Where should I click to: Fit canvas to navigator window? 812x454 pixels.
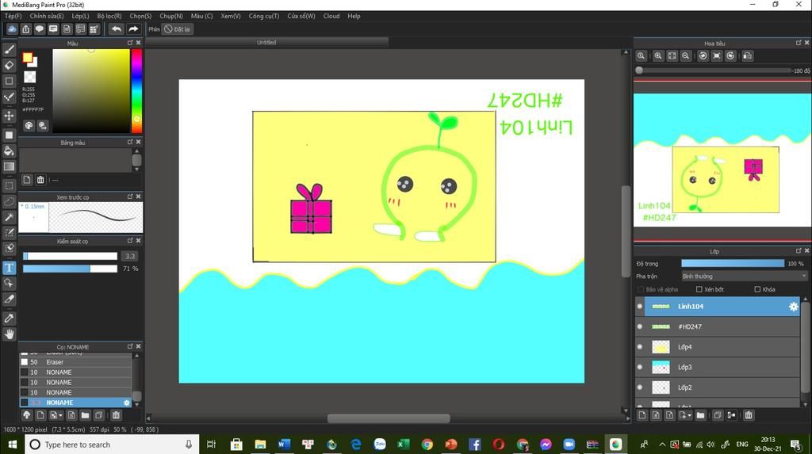tap(672, 56)
